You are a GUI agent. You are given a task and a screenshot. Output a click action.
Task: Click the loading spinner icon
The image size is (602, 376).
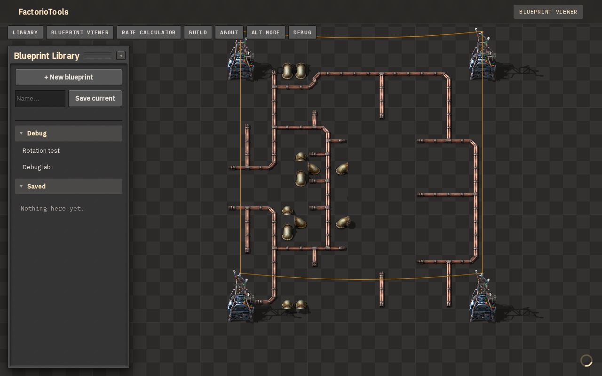(586, 360)
